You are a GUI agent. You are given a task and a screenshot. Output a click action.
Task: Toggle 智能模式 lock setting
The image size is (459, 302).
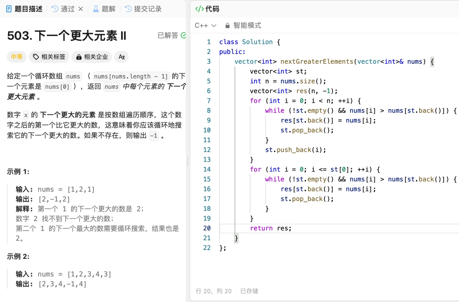243,25
